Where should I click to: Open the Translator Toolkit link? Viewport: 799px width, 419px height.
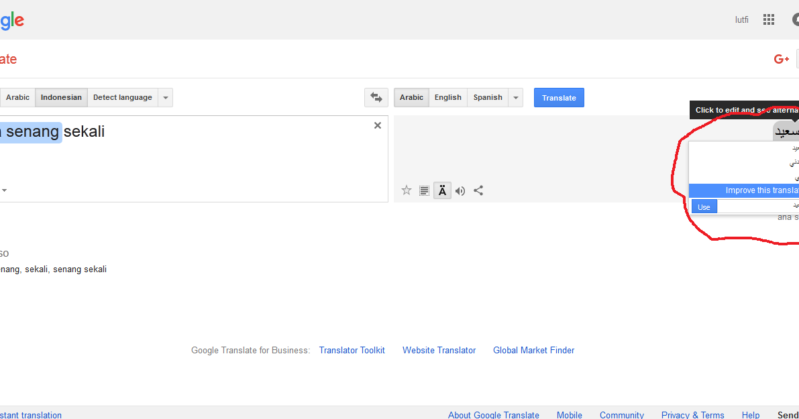pos(352,350)
